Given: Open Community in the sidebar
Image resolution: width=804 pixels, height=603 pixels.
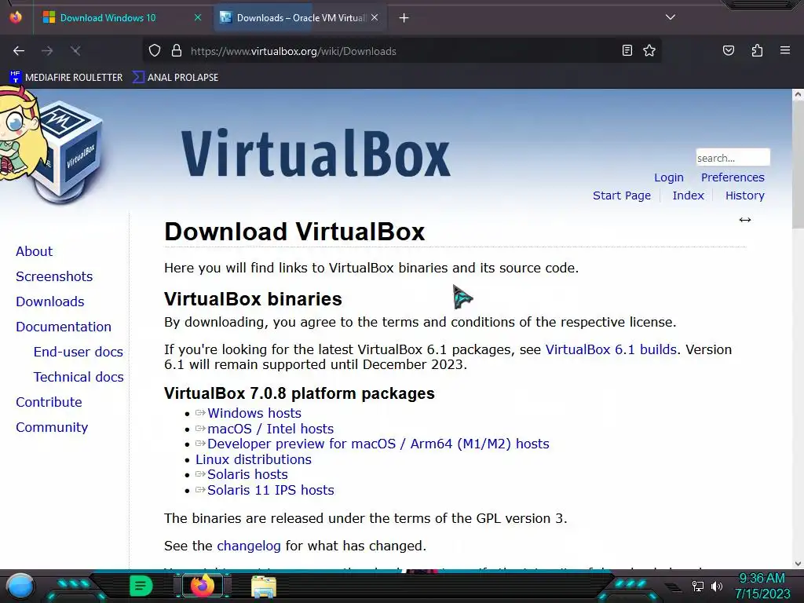Looking at the screenshot, I should tap(52, 427).
